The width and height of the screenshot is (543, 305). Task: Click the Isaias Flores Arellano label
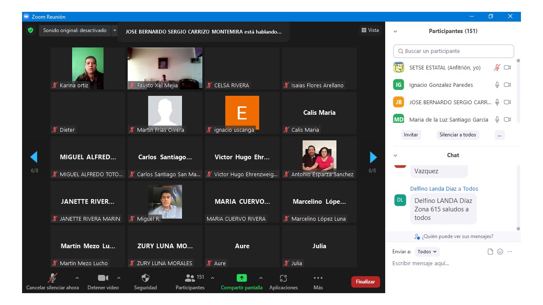click(317, 86)
